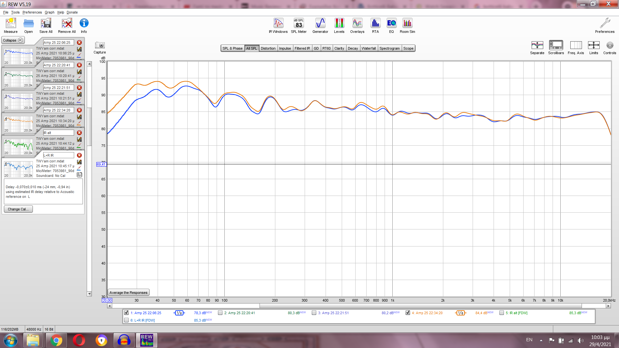619x348 pixels.
Task: Uncheck measurement 1 trace checkbox
Action: [126, 313]
